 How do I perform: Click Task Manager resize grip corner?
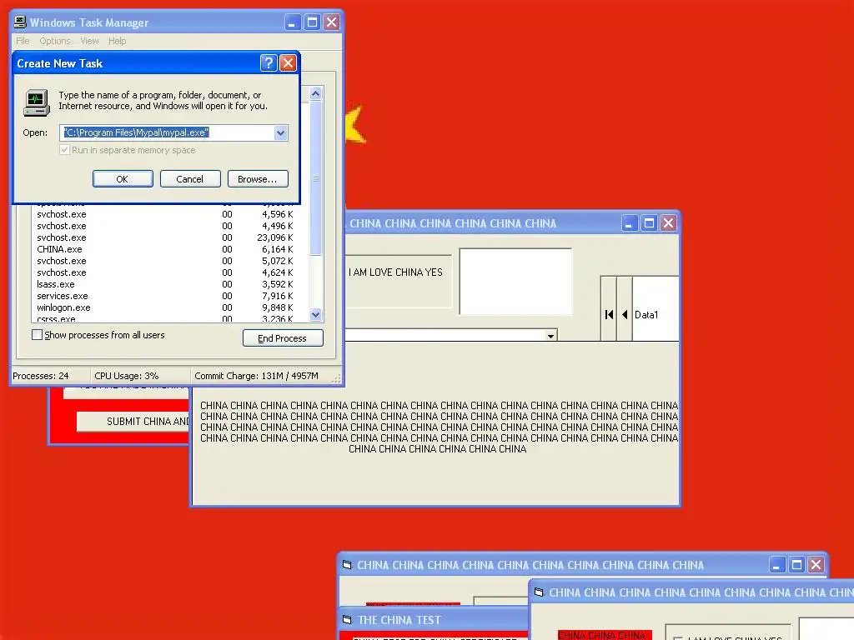click(x=337, y=379)
